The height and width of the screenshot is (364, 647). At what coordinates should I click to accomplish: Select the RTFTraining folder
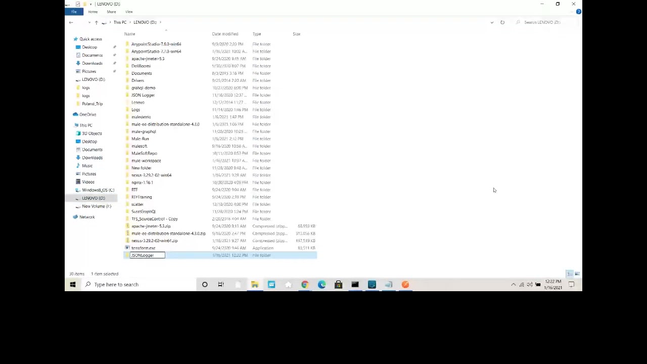[142, 197]
